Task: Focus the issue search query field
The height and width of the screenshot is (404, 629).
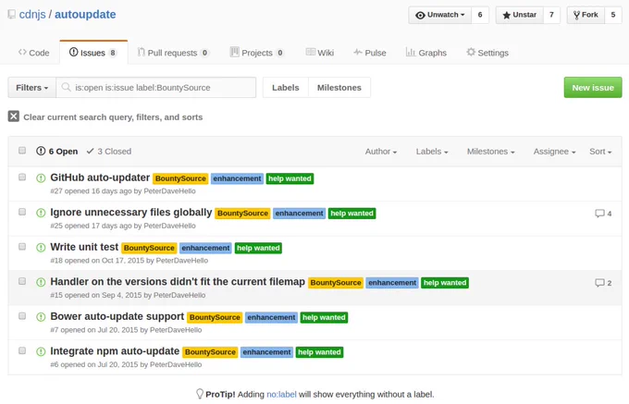Action: [x=156, y=88]
